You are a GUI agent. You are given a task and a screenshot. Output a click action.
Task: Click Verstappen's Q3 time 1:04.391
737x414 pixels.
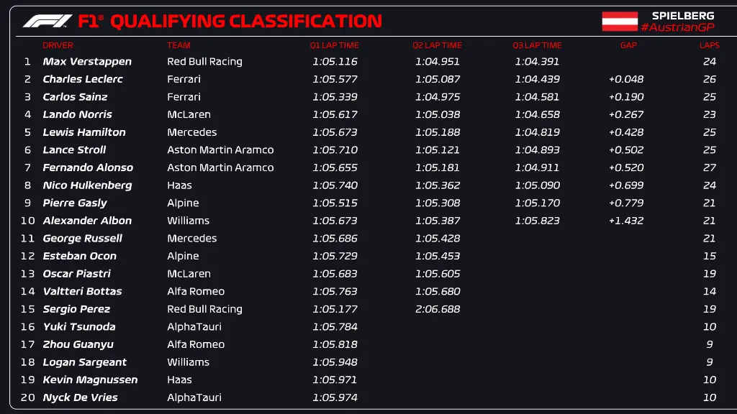[537, 62]
